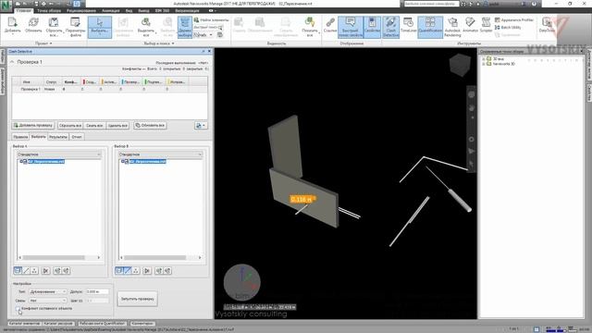Toggle Быстрые свойства (Quick Properties) button

pyautogui.click(x=351, y=27)
